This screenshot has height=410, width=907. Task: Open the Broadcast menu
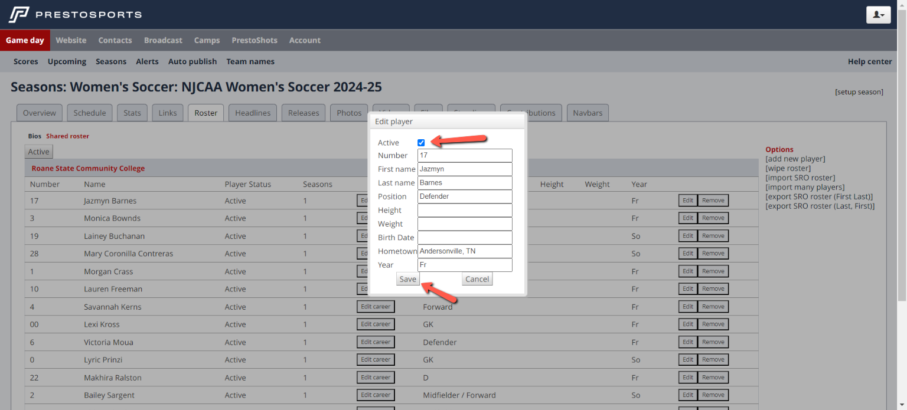tap(163, 40)
